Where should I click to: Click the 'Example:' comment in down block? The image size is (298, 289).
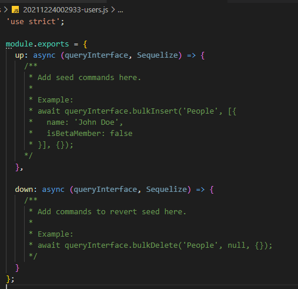(55, 234)
